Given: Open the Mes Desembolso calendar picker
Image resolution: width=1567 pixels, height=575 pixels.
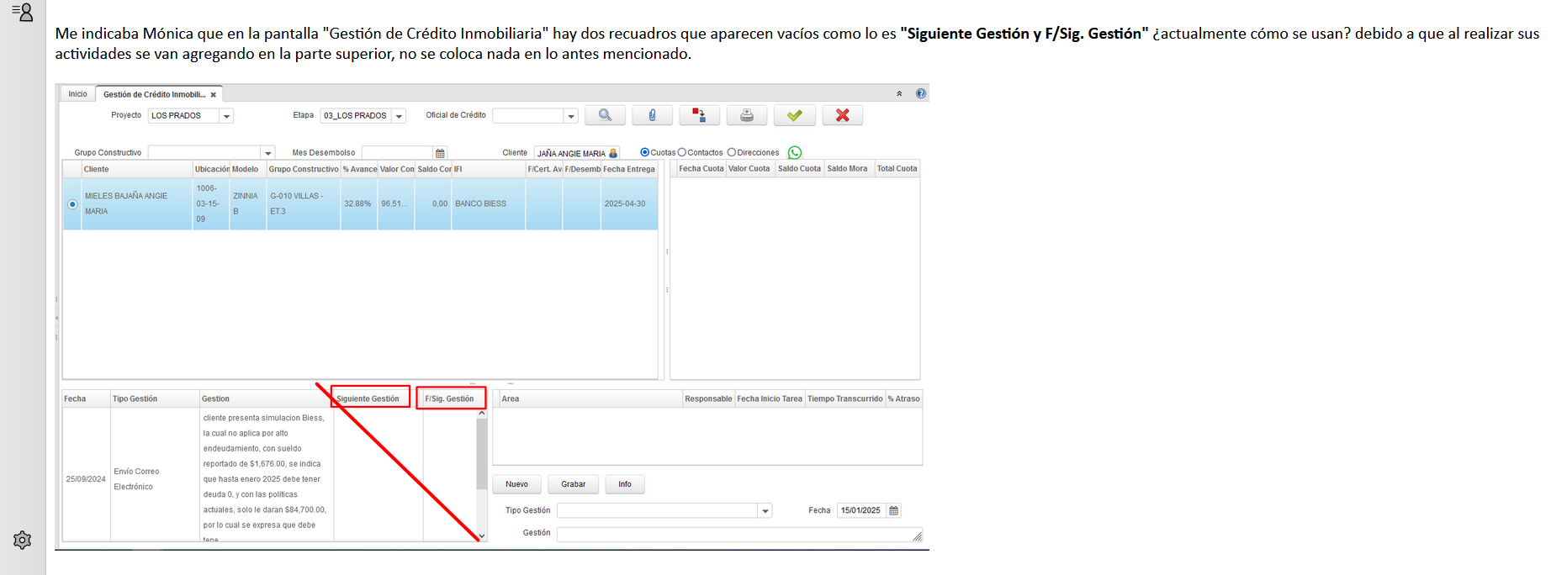Looking at the screenshot, I should click(x=440, y=153).
